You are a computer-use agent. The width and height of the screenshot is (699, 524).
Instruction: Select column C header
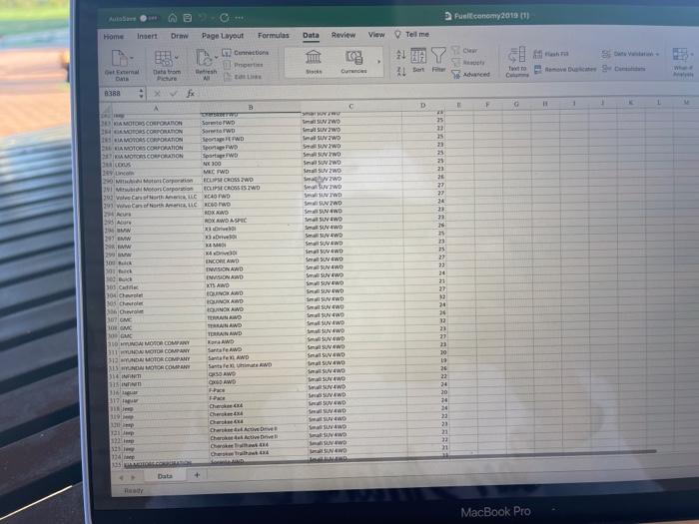(350, 107)
